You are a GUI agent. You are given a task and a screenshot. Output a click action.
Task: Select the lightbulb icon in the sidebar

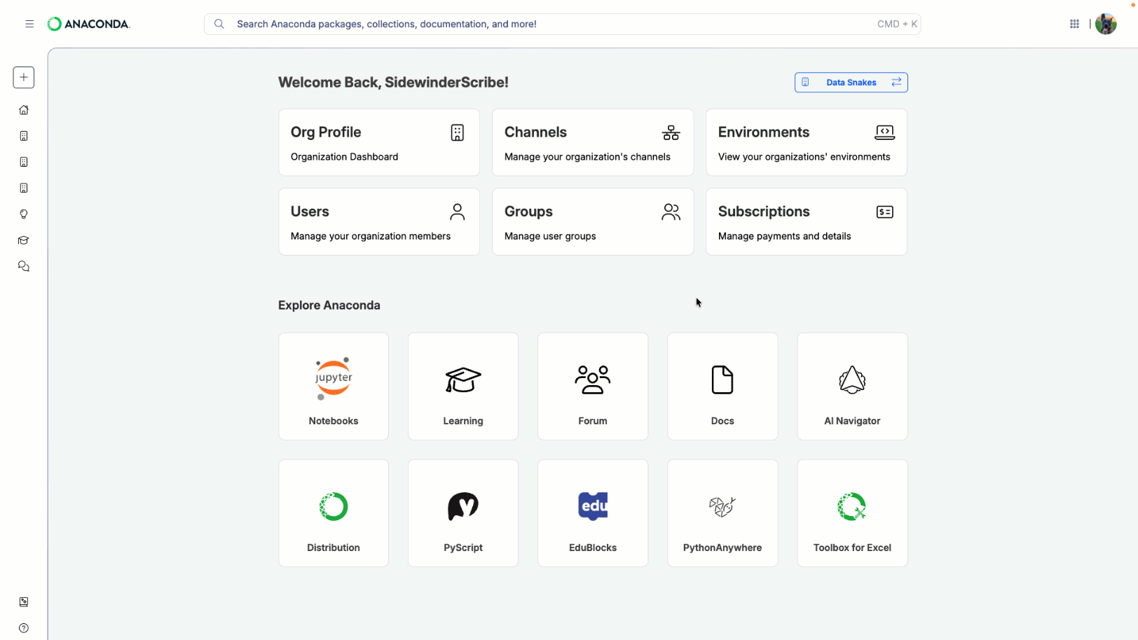coord(23,214)
